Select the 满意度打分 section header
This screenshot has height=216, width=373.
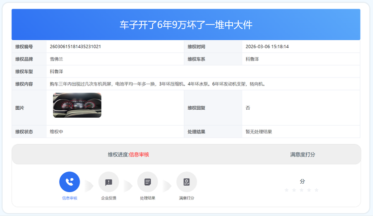[x=302, y=154]
